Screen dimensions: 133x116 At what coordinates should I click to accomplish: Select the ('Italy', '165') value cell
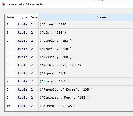[x=86, y=81]
